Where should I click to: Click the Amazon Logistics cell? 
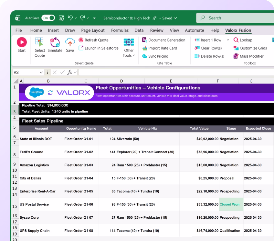41,165
